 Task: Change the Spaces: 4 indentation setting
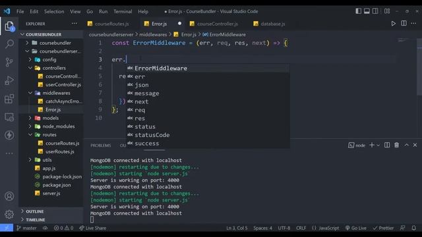pyautogui.click(x=262, y=228)
